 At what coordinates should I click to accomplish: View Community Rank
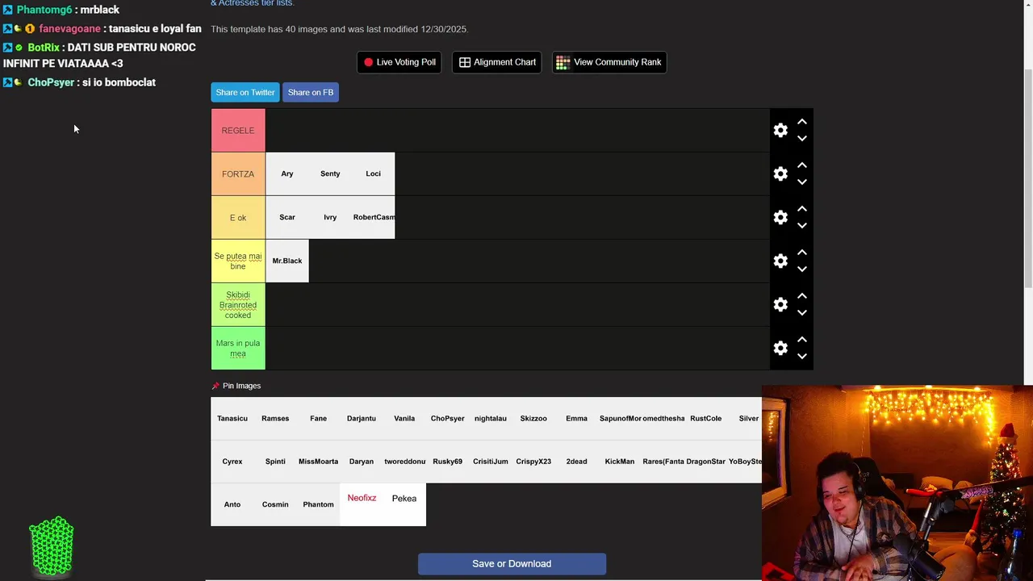point(609,62)
